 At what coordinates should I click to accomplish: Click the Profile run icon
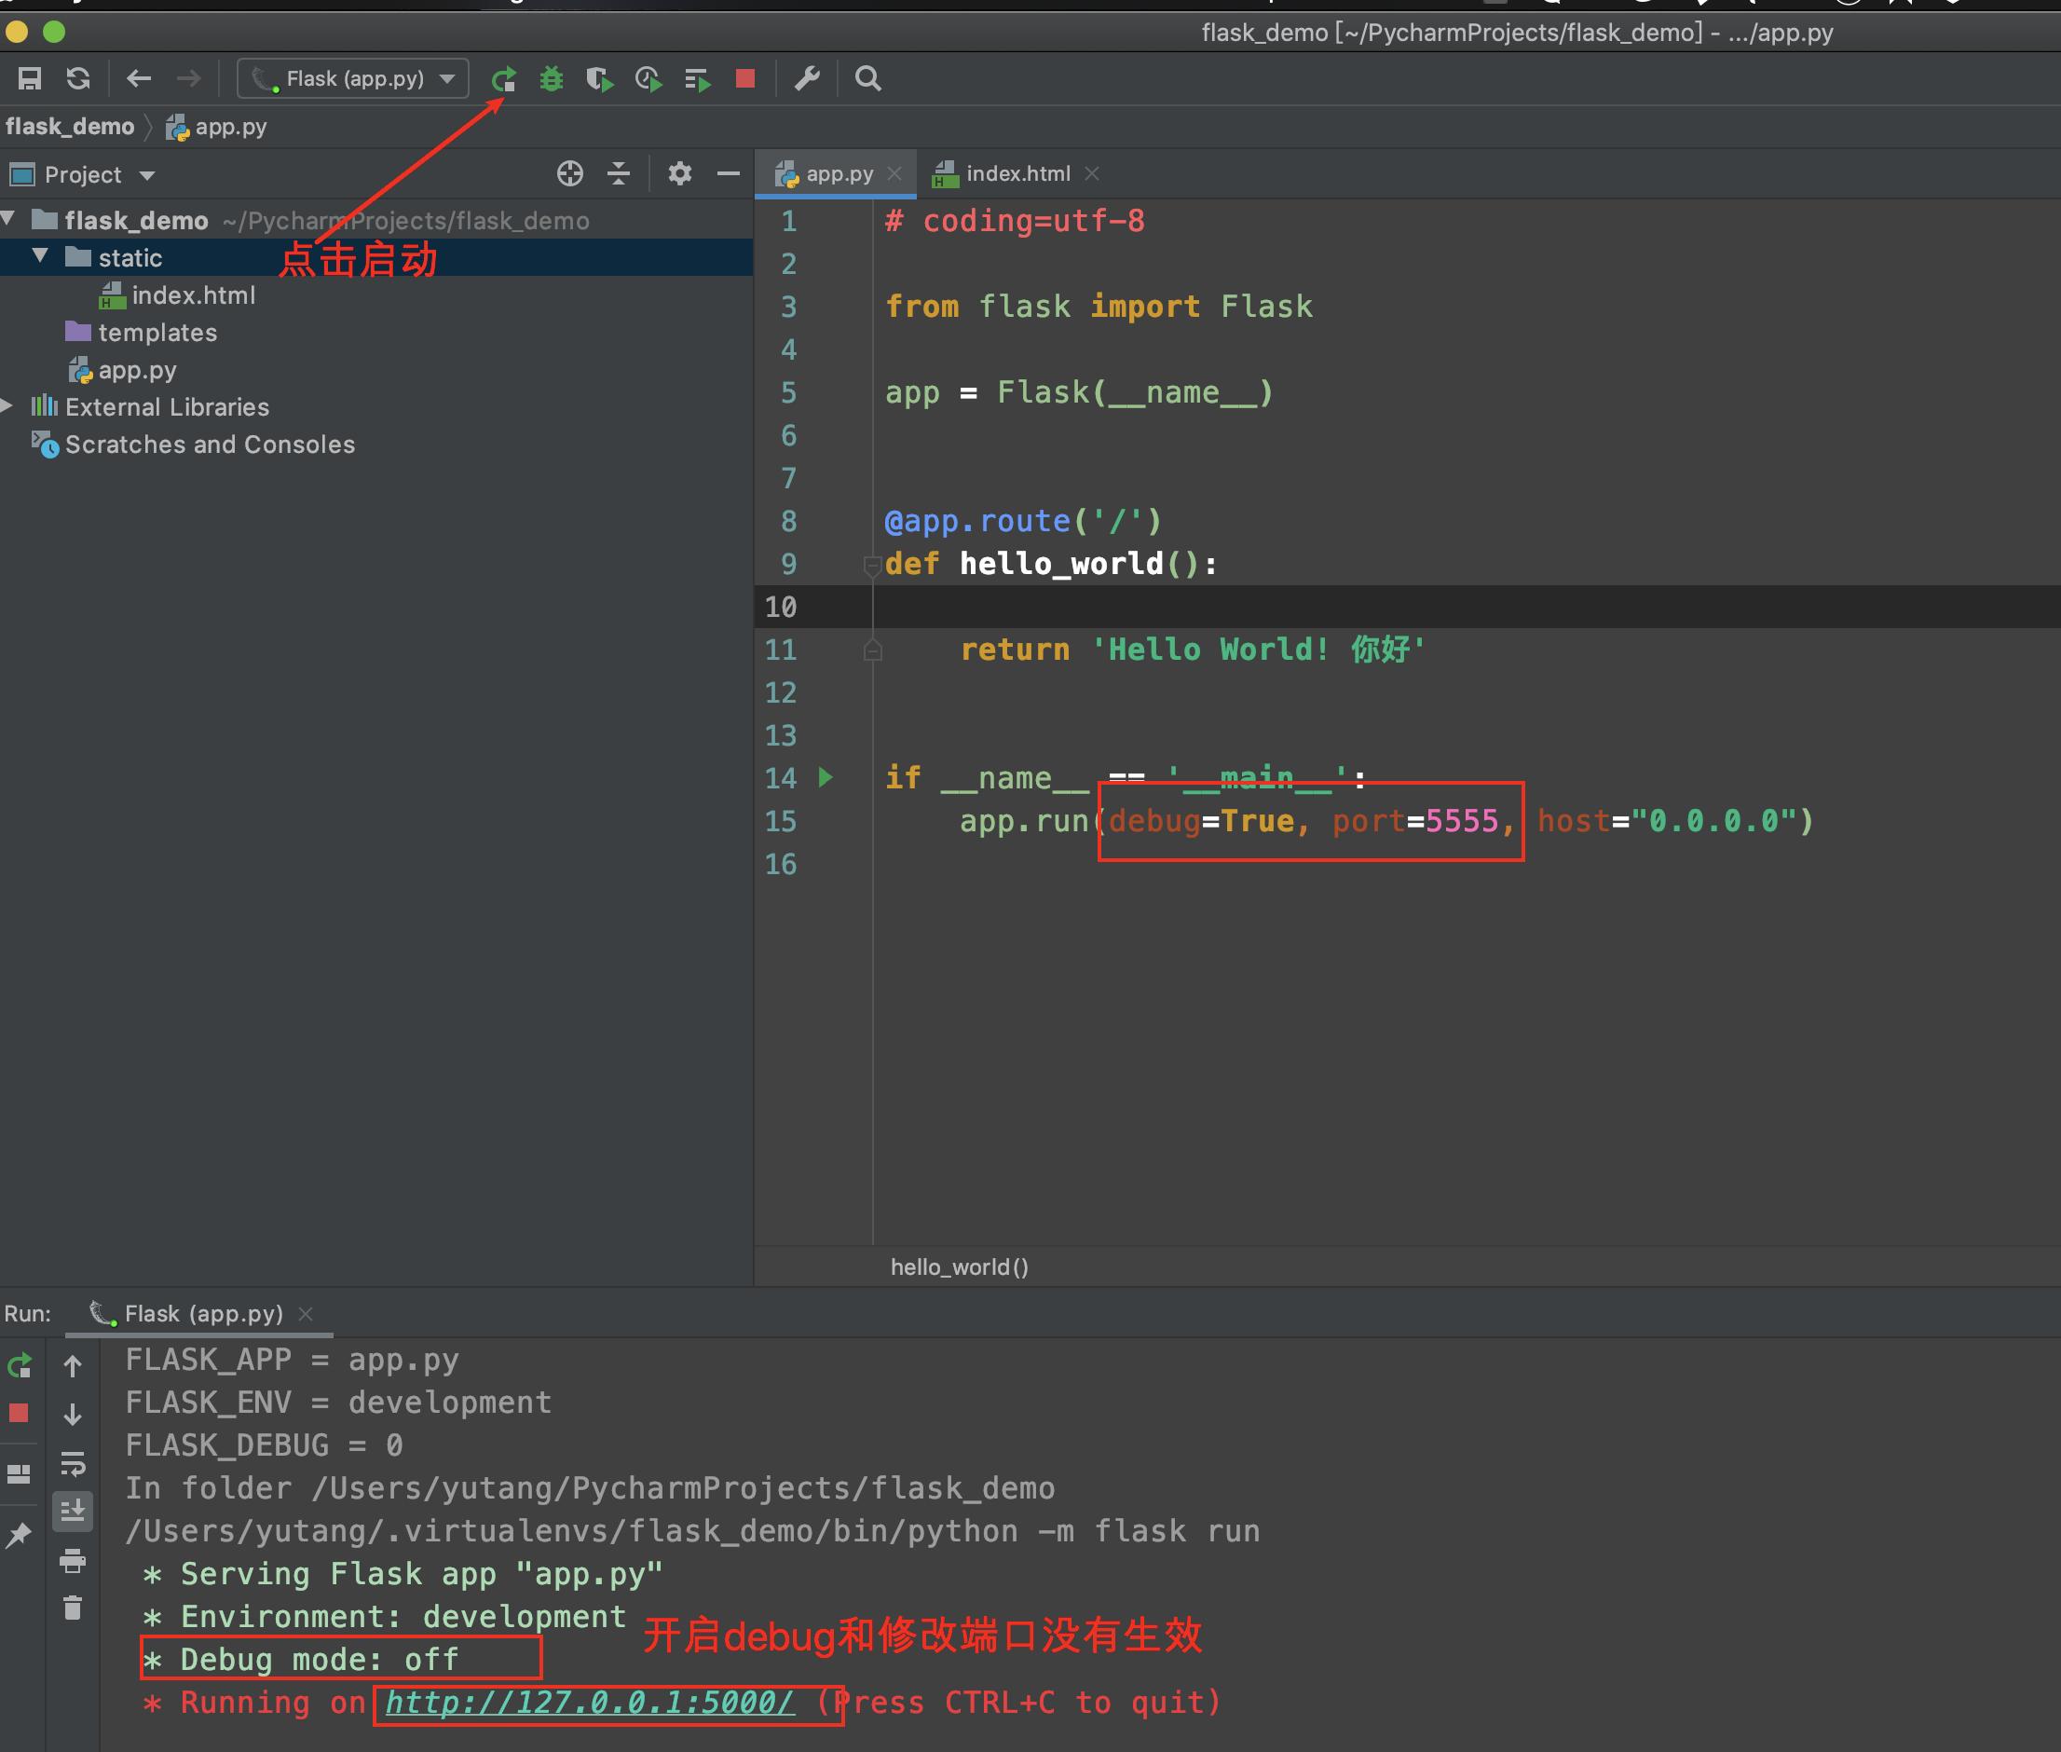[648, 78]
